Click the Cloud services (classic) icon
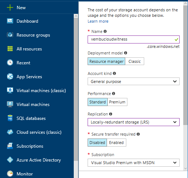 coord(10,132)
